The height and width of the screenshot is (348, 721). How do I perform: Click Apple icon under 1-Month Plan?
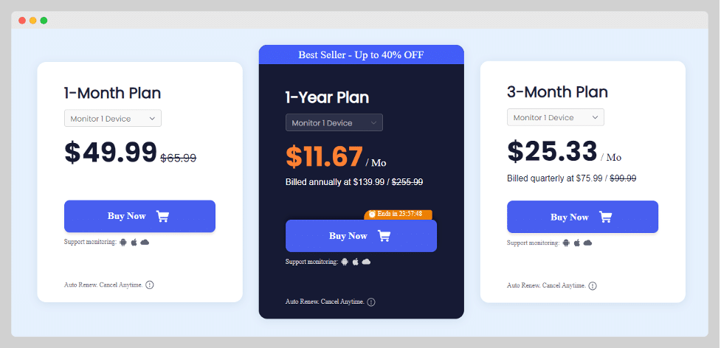pyautogui.click(x=134, y=242)
